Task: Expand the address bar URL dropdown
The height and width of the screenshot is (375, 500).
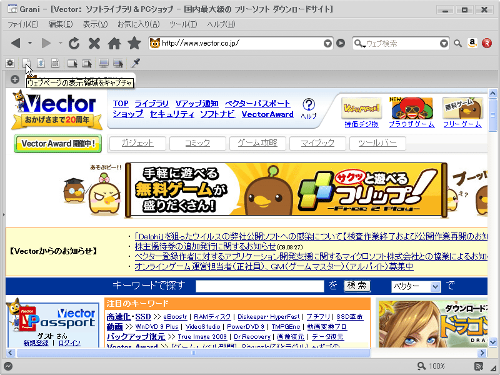Action: pos(327,43)
